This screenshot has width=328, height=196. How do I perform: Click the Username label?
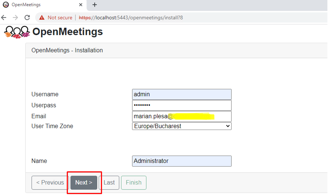coord(45,94)
